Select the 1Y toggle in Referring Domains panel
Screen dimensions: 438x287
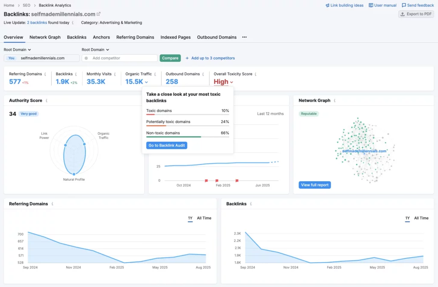tap(190, 218)
